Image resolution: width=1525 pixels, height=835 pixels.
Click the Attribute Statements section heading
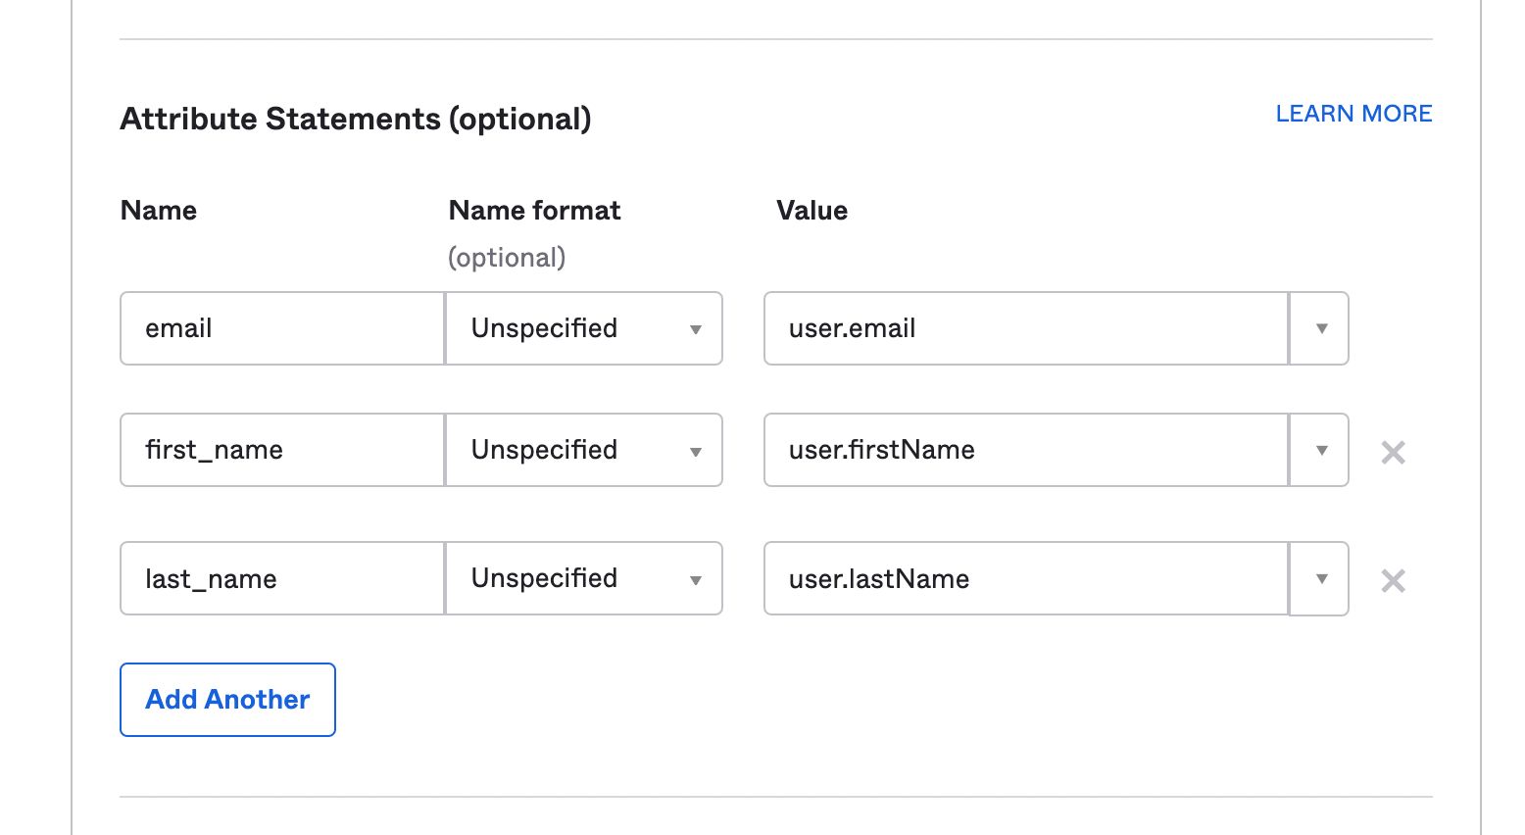[356, 119]
